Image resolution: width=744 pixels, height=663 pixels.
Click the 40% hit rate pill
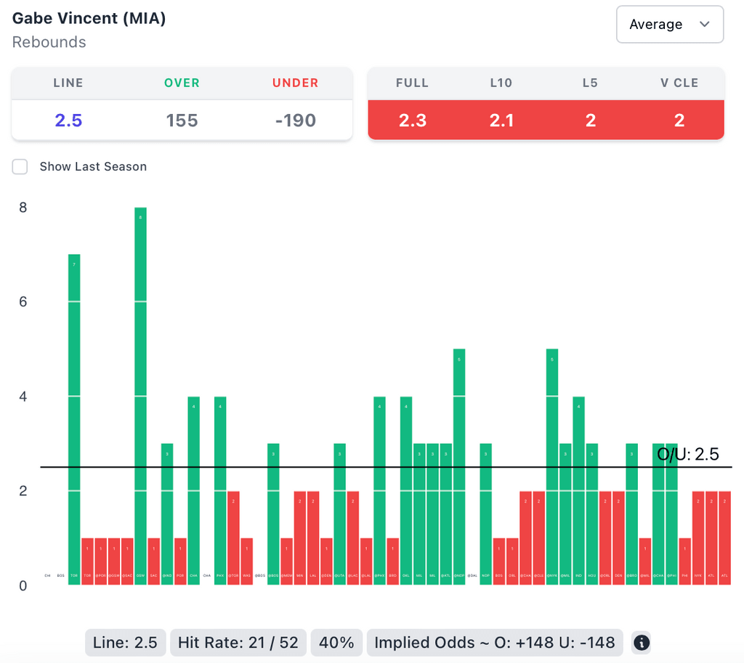[336, 643]
